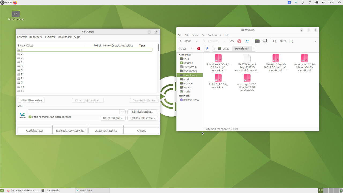
Task: Open Browse Network in sidebar
Action: point(191,100)
